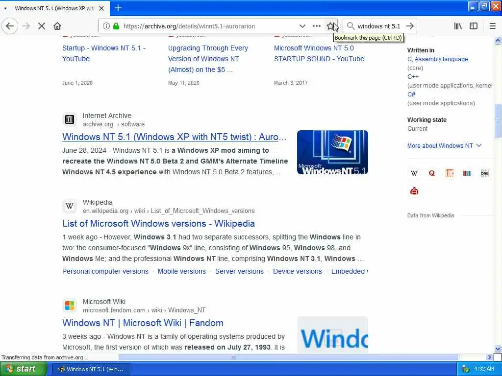Expand More about Windows NT
Image resolution: width=502 pixels, height=376 pixels.
click(444, 146)
